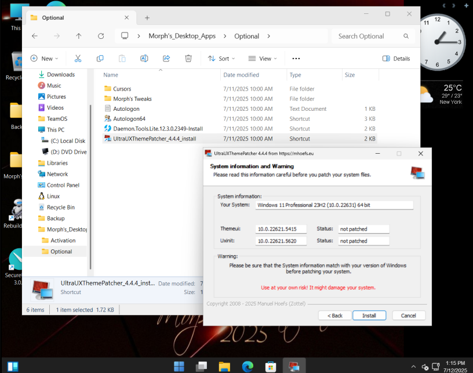Screen dimensions: 473x373
Task: Click the volume muted tray icon
Action: tap(425, 367)
